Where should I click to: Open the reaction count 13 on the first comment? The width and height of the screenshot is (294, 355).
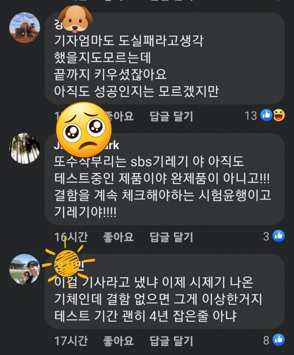[x=251, y=115]
